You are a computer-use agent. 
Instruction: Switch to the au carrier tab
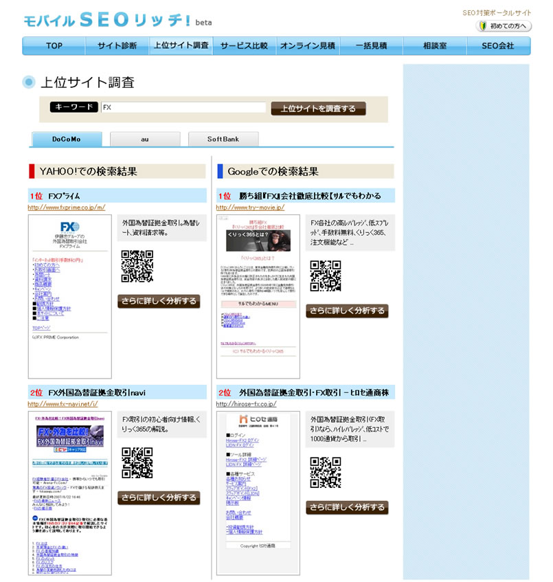click(145, 139)
